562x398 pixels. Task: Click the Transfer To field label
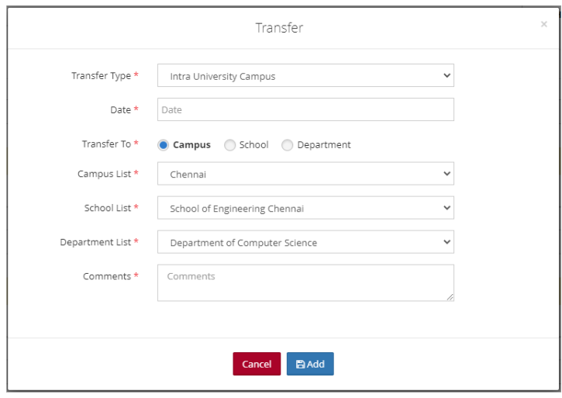pos(106,144)
